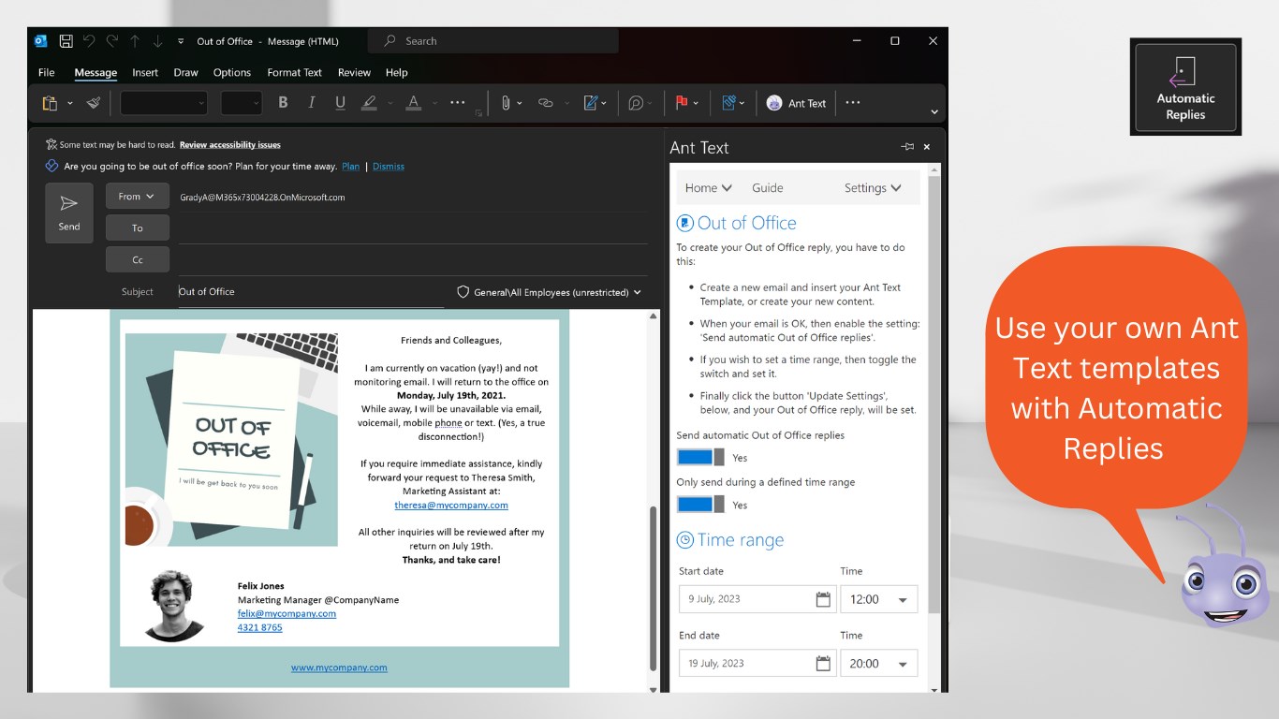
Task: Pin the Ant Text pane
Action: pos(907,147)
